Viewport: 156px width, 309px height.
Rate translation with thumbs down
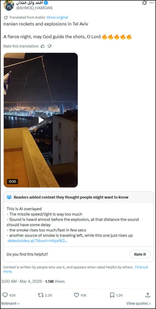[x=50, y=46]
